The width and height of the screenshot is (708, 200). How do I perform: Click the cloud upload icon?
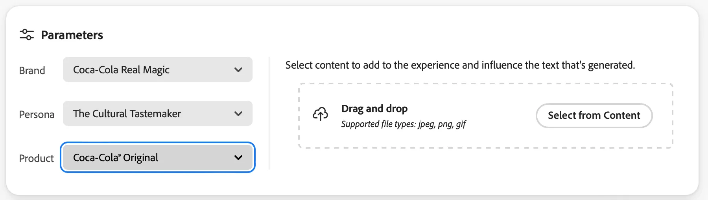(320, 114)
